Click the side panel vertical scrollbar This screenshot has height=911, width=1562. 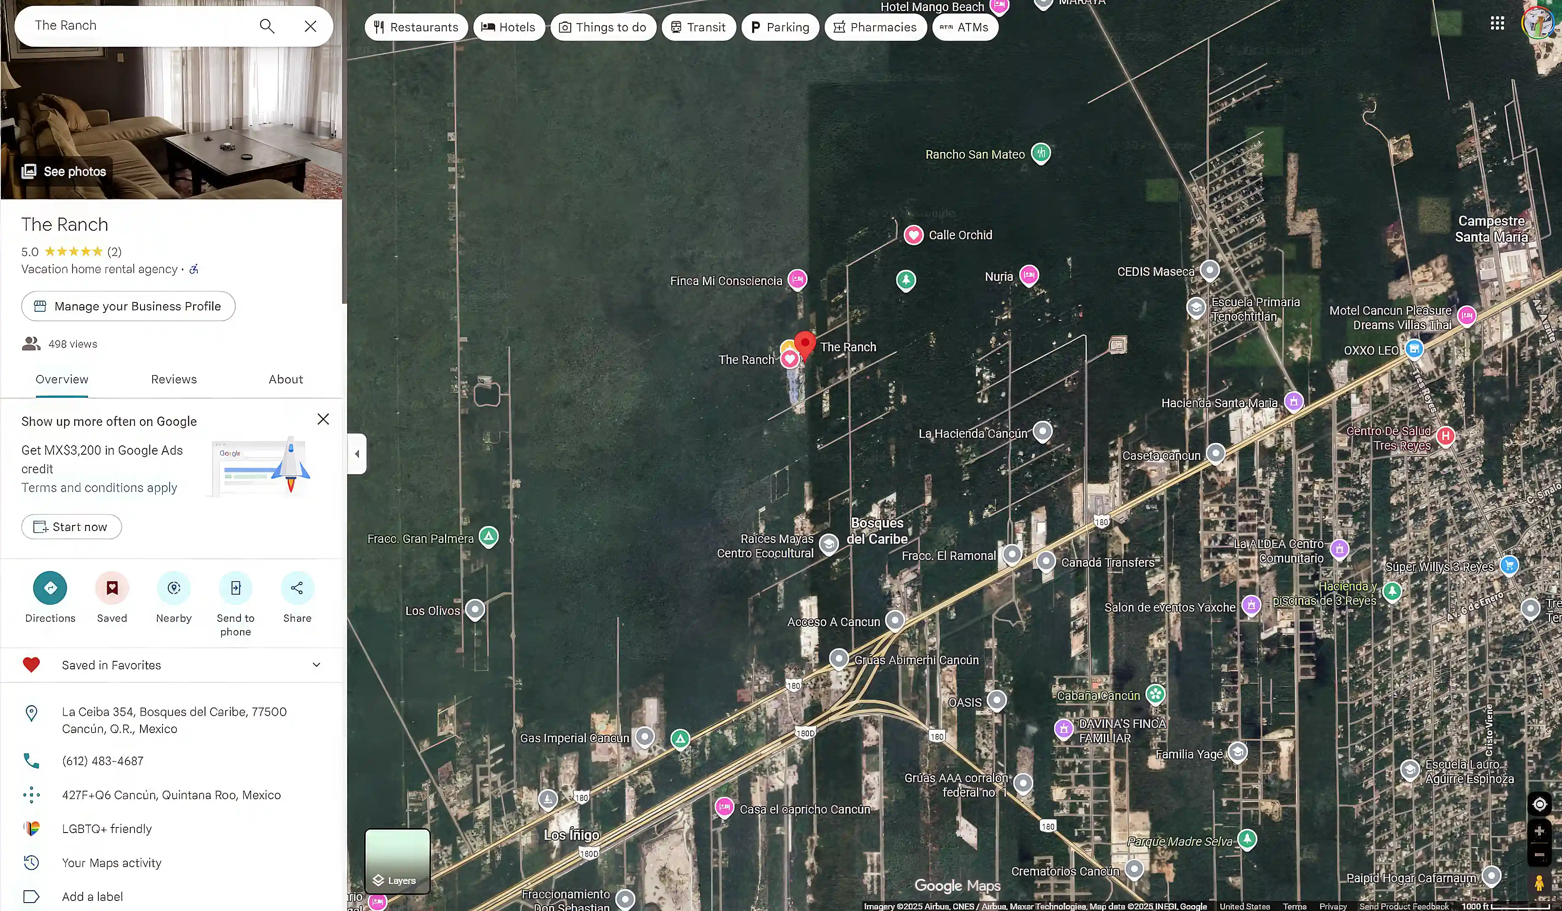click(x=344, y=152)
